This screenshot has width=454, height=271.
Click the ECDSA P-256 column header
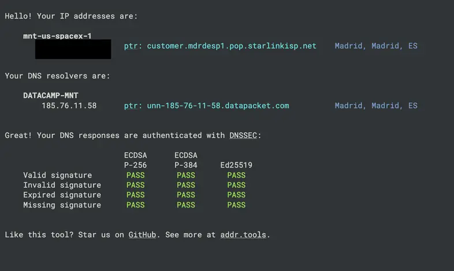136,160
